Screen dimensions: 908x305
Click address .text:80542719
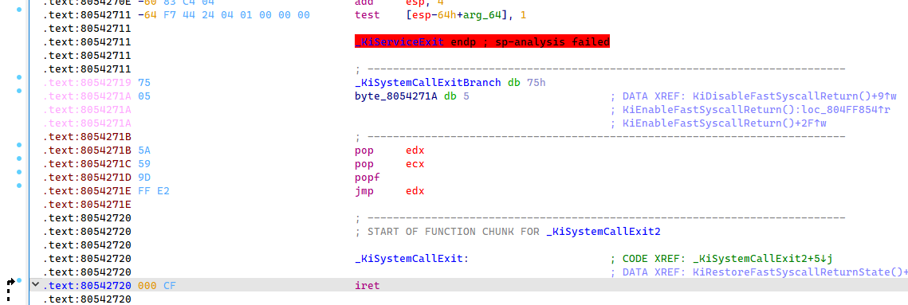[88, 82]
